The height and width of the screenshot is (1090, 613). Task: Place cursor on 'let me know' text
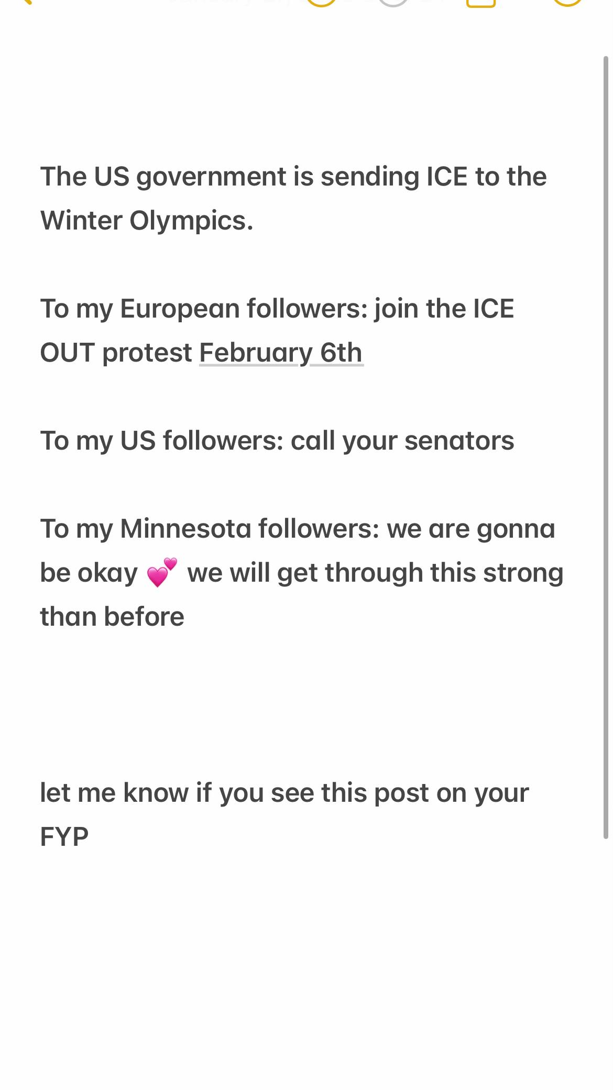(x=114, y=792)
